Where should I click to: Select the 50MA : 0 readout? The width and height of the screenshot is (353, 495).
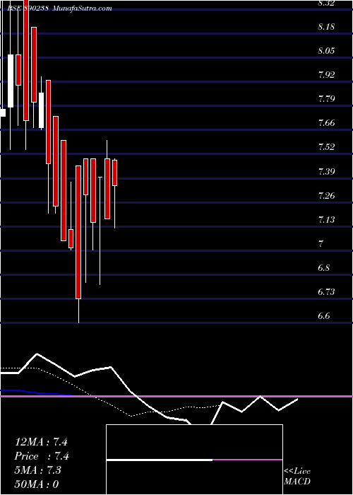click(37, 484)
